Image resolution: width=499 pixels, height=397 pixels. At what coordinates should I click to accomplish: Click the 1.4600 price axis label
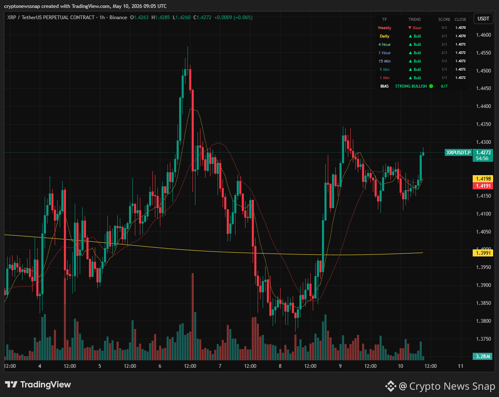pos(484,35)
